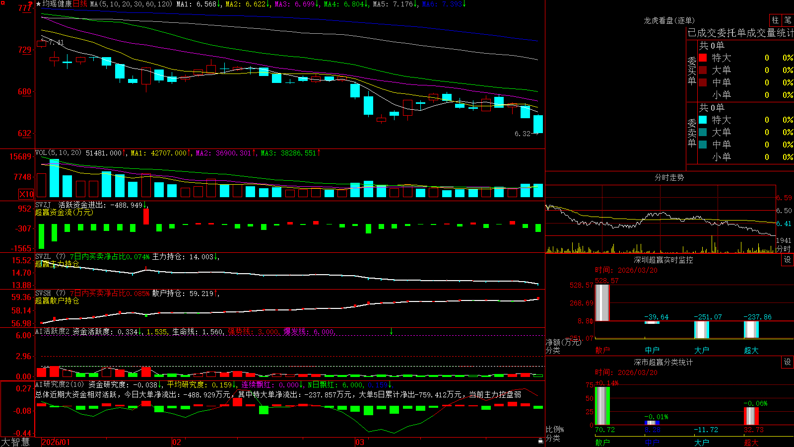Click the 生命线: 1.560 label

(x=198, y=331)
